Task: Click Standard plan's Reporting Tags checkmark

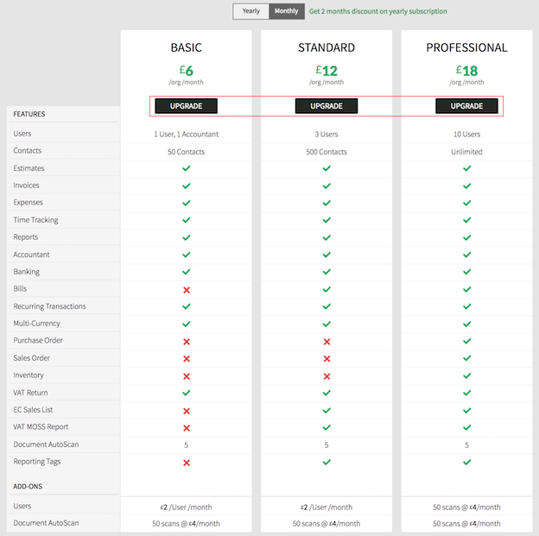Action: click(327, 462)
